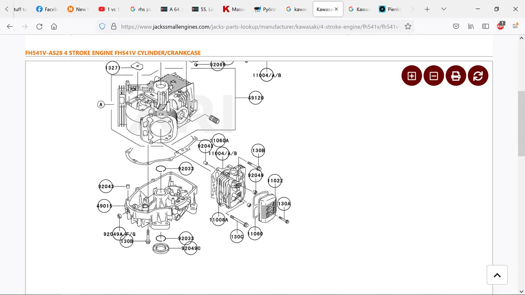Switch to the 'rhs pu' Google tab
525x295 pixels.
tap(141, 9)
